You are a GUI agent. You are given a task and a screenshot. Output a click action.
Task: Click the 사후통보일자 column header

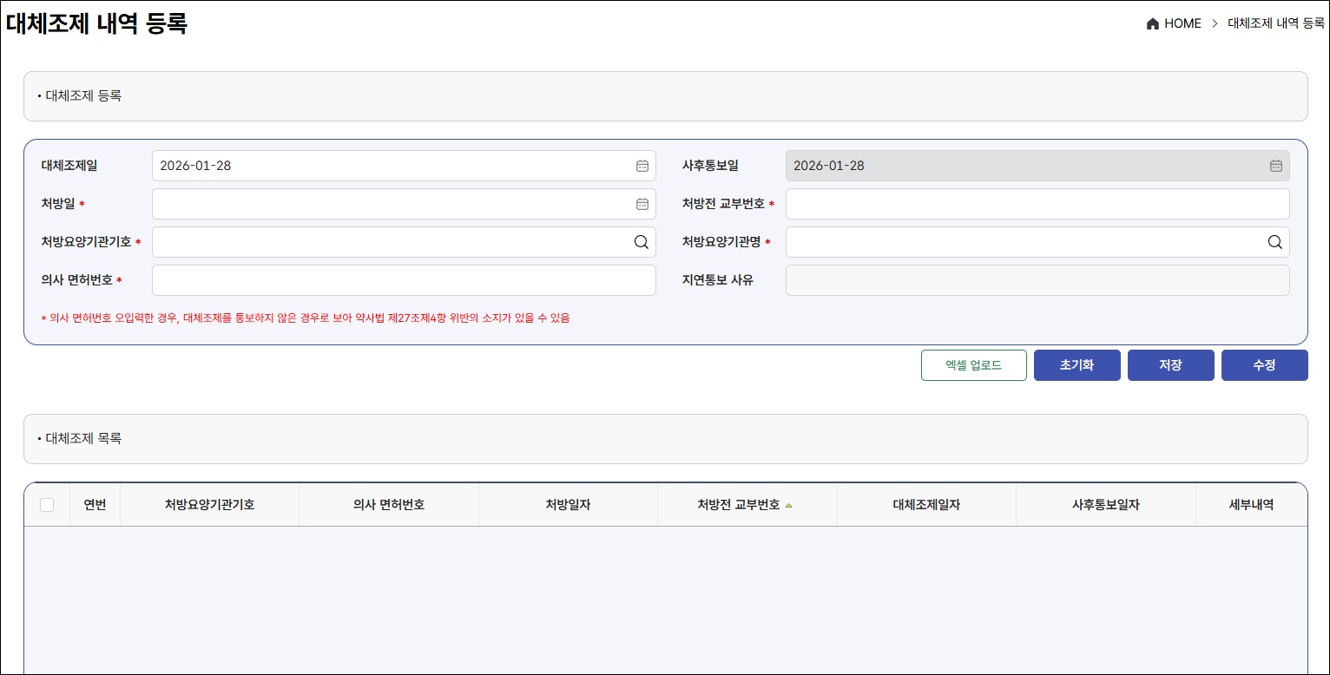1105,505
